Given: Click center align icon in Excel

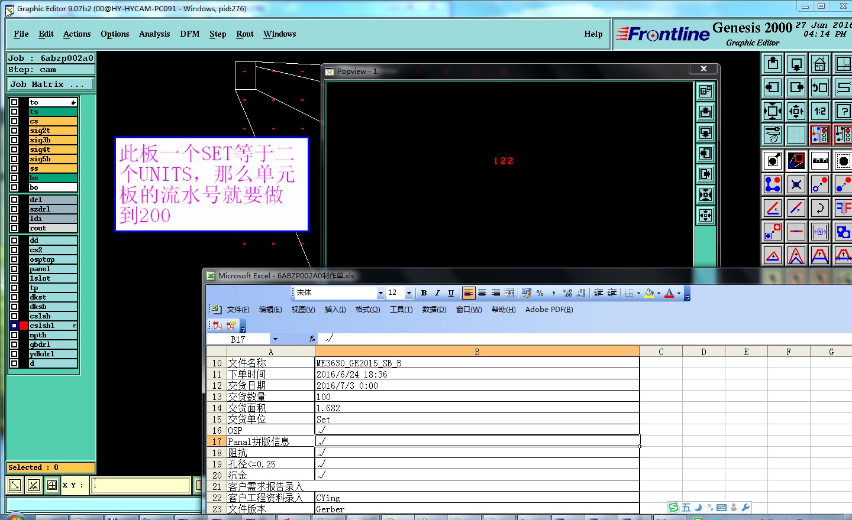Looking at the screenshot, I should [x=482, y=293].
